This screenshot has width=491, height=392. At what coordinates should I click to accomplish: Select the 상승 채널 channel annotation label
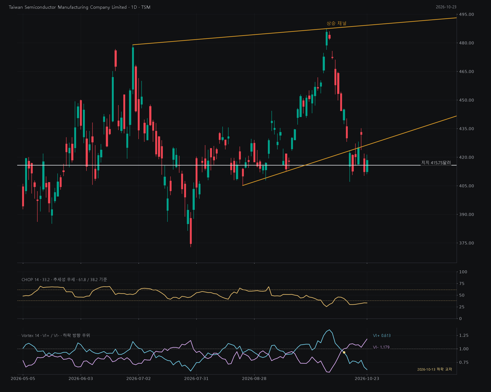[x=336, y=24]
